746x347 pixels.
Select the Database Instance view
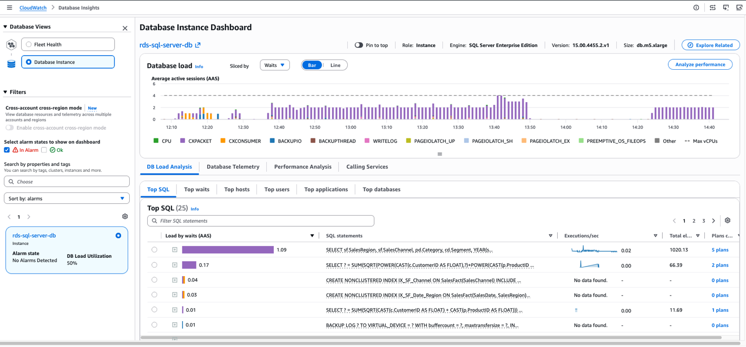[68, 62]
